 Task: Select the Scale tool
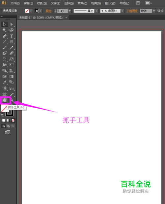pos(12,59)
